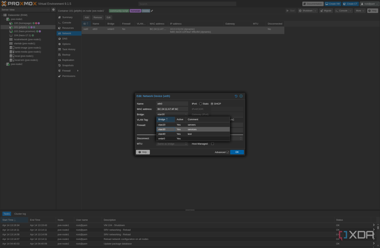Open the DNS menu item
The width and height of the screenshot is (380, 248).
[65, 39]
